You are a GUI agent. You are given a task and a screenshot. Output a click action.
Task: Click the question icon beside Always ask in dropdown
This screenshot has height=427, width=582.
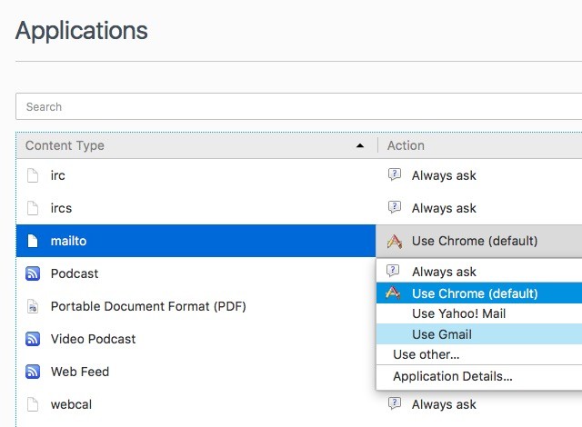coord(393,271)
